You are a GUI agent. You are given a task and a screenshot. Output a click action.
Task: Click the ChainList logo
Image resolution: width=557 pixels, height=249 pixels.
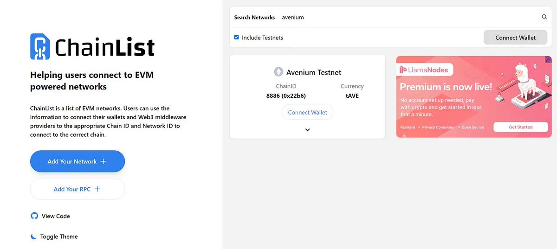[x=92, y=46]
